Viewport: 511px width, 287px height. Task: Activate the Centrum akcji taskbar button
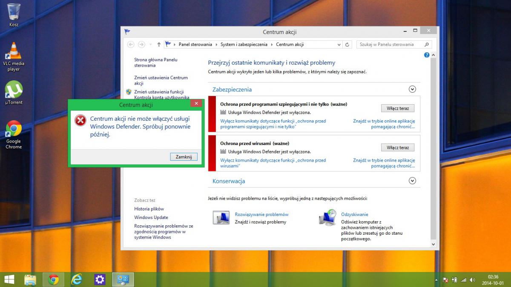click(x=123, y=279)
